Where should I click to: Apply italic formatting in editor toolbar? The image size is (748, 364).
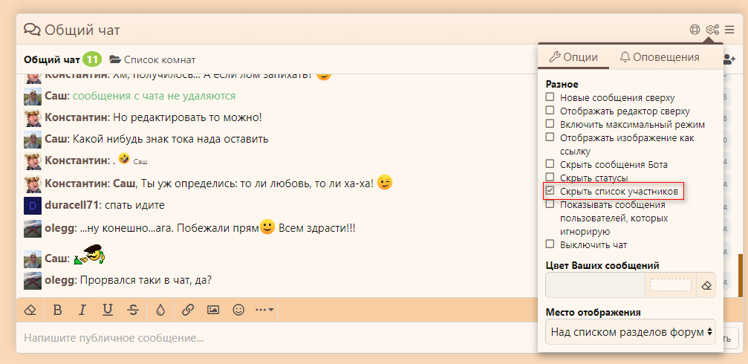tap(82, 310)
